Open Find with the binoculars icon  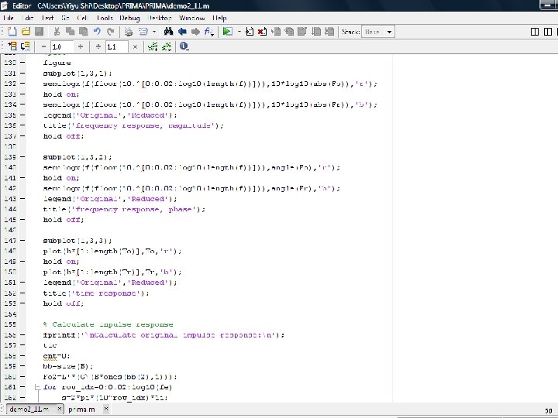[169, 32]
